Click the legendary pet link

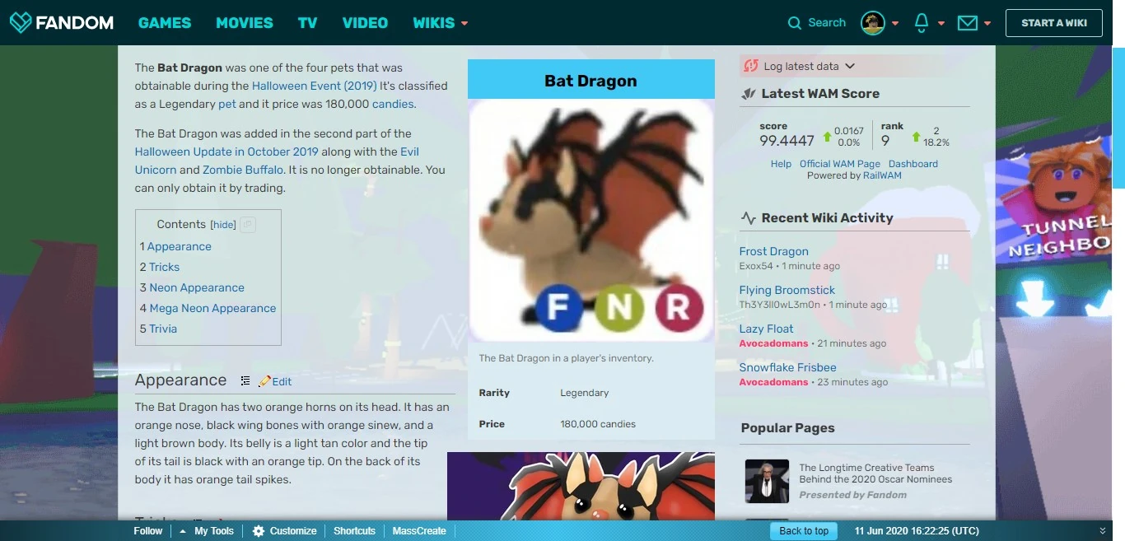tap(227, 104)
